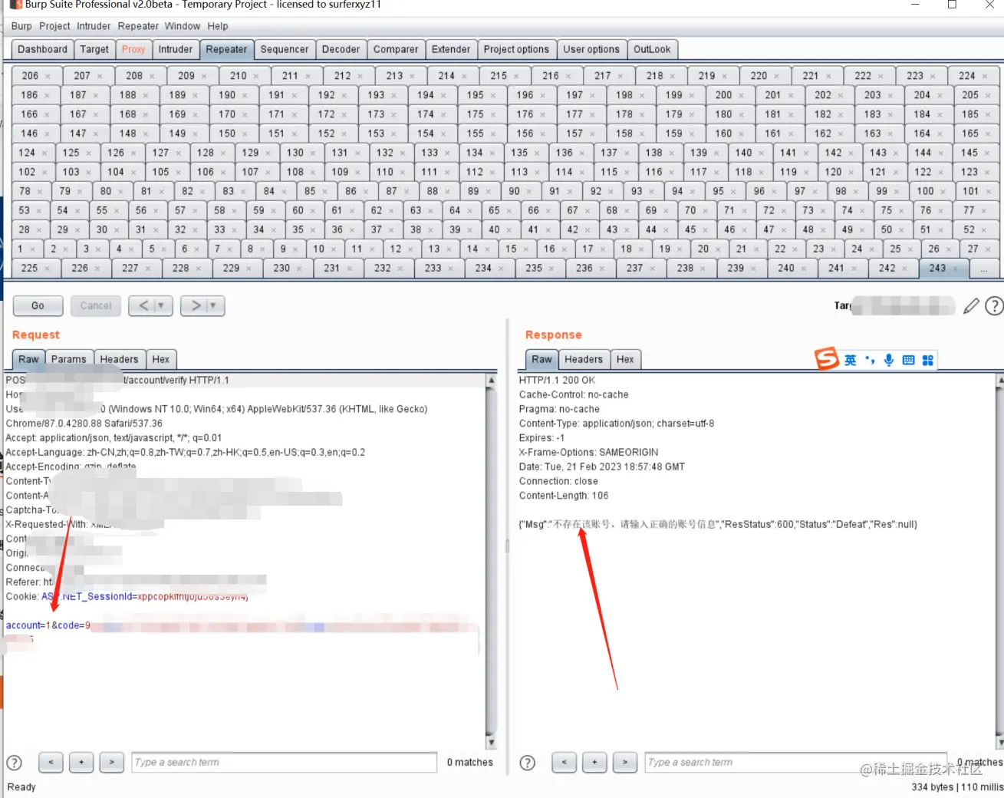Close repeater tab 1
This screenshot has width=1004, height=798.
click(32, 249)
